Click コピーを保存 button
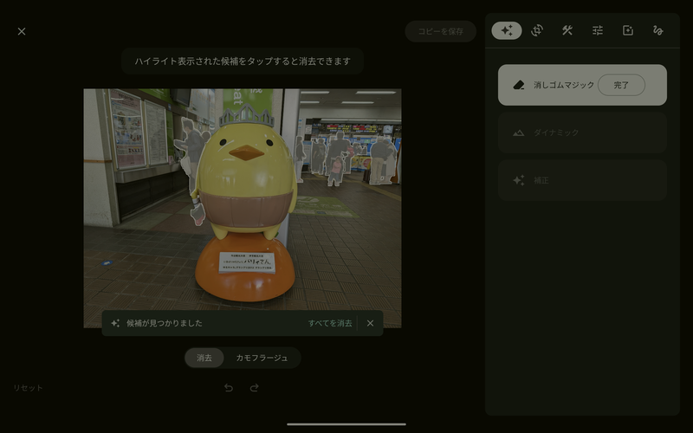Image resolution: width=693 pixels, height=433 pixels. coord(440,31)
